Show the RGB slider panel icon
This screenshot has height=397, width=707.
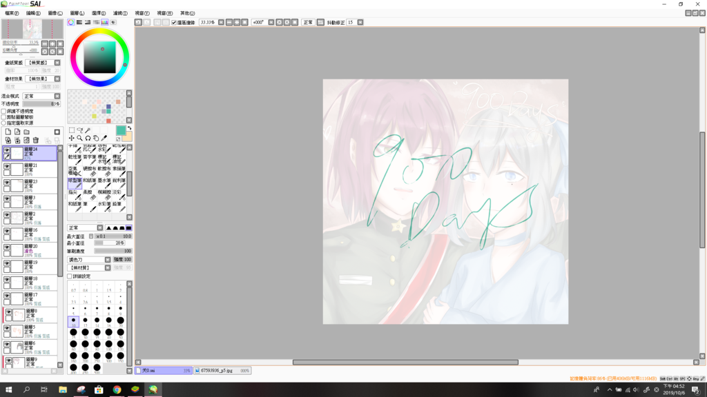coord(79,22)
